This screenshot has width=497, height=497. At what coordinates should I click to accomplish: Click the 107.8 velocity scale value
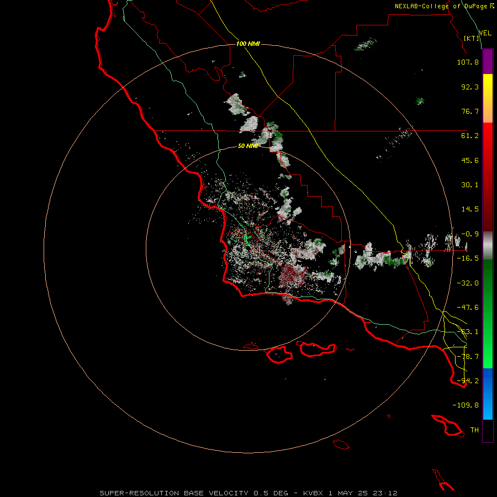(468, 62)
